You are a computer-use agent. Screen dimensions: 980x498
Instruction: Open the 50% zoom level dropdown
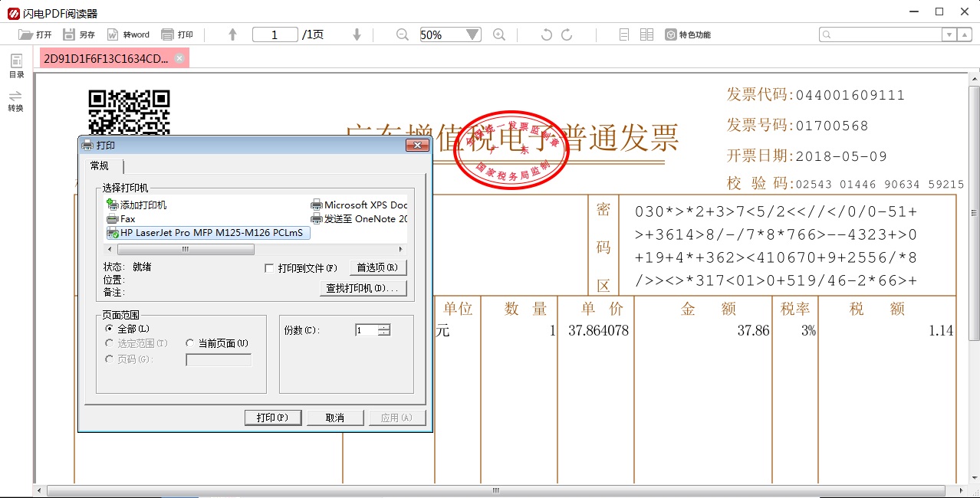click(473, 34)
